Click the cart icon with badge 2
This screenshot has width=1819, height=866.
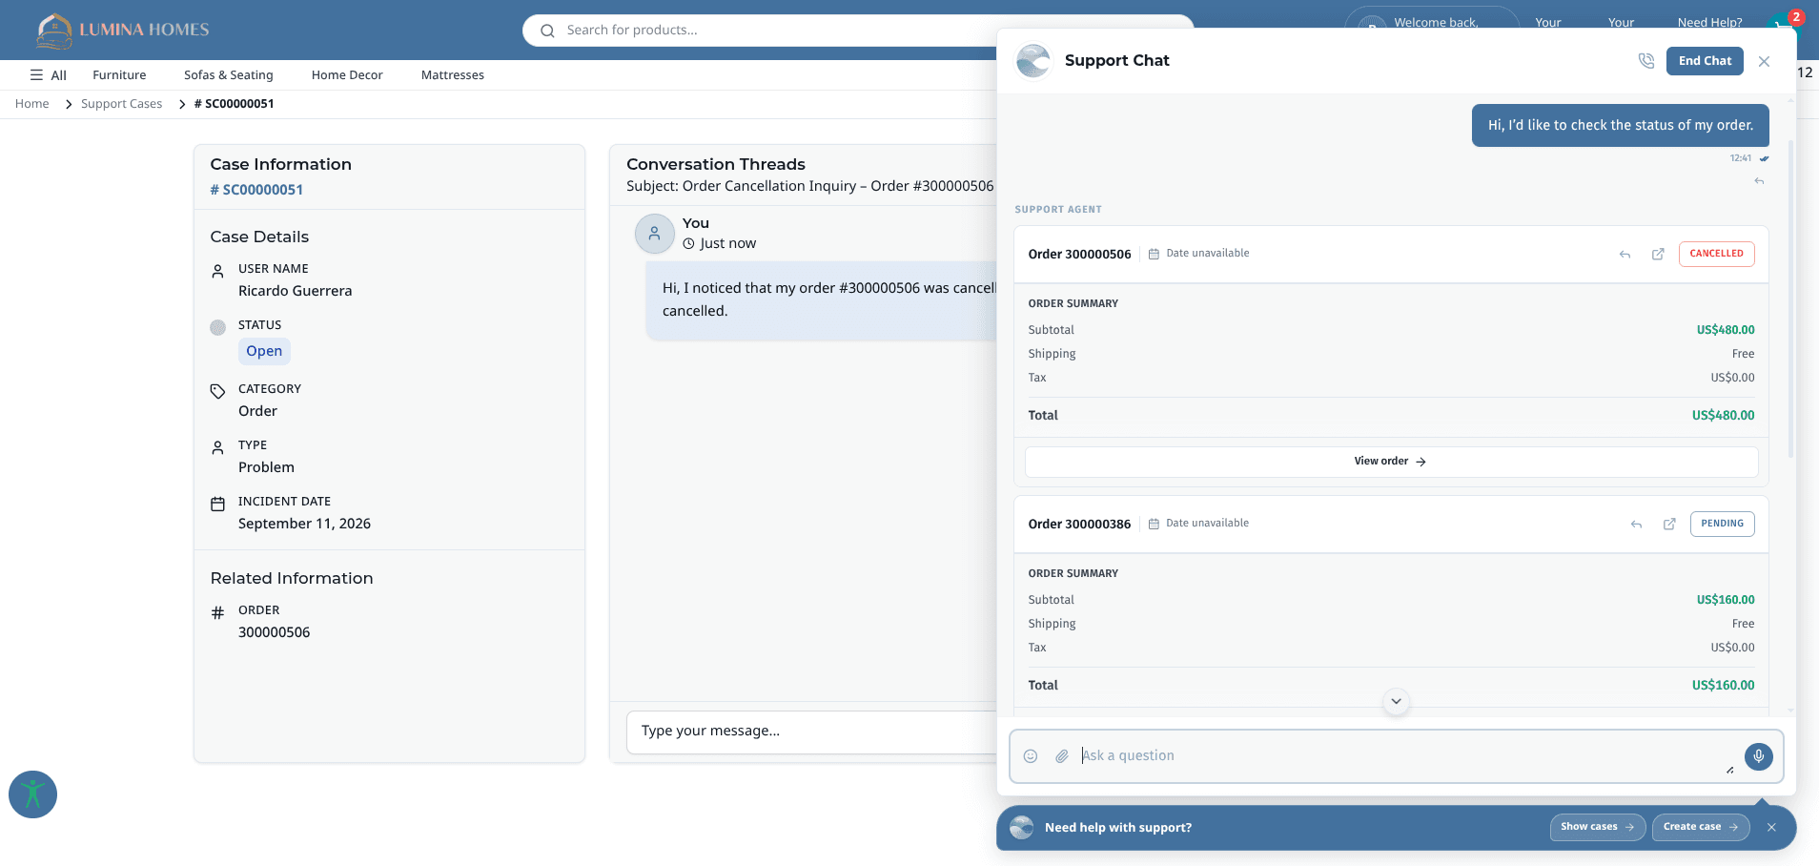click(x=1781, y=23)
